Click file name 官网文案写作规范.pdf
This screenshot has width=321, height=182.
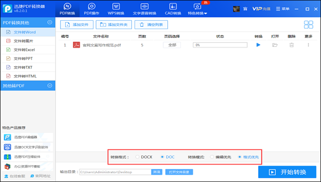102,45
